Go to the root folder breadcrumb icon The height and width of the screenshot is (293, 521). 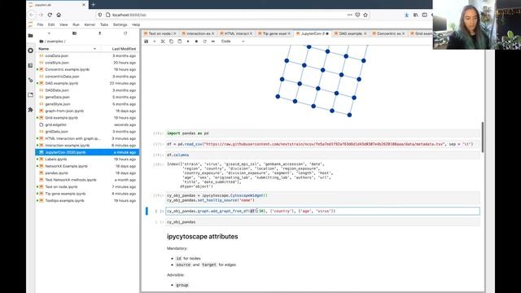point(42,42)
